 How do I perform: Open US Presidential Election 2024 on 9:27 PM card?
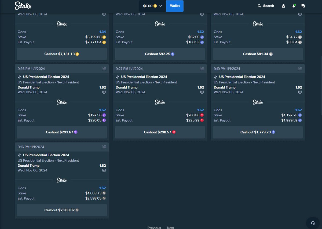144,77
